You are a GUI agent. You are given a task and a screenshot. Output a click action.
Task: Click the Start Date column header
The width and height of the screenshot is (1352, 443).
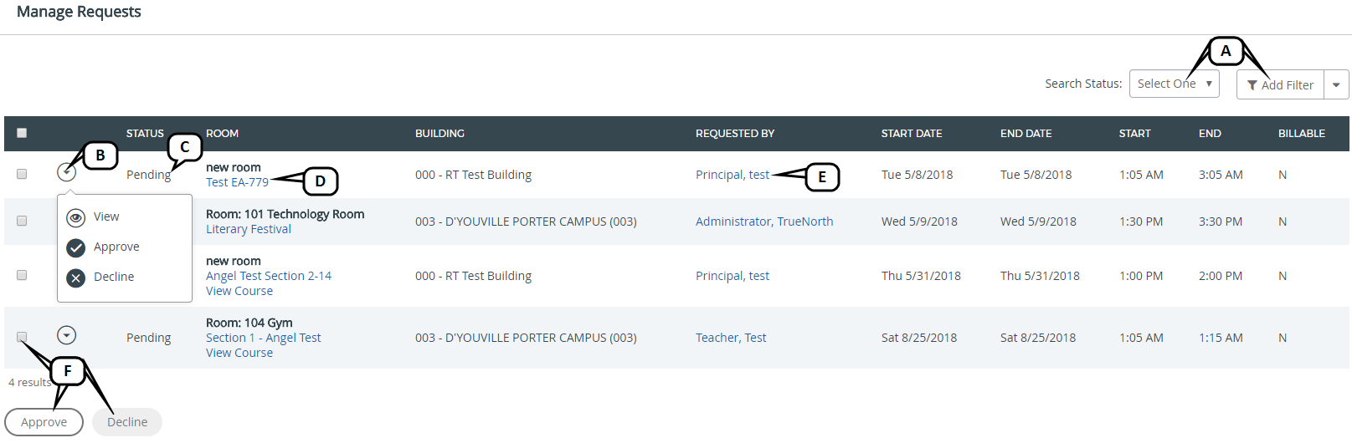(x=912, y=134)
